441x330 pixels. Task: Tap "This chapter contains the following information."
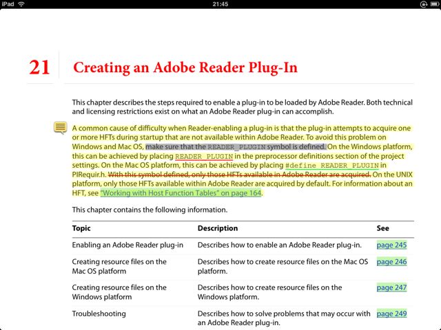click(x=150, y=210)
